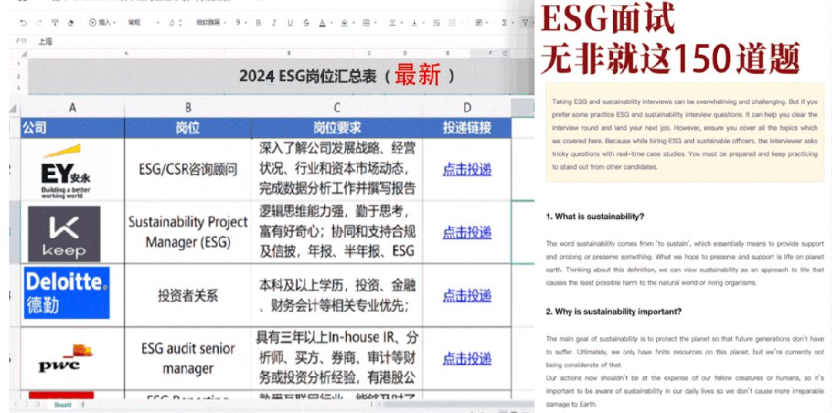Screen dimensions: 832x413
Task: Click the 岗位 column header cell
Action: [x=188, y=128]
